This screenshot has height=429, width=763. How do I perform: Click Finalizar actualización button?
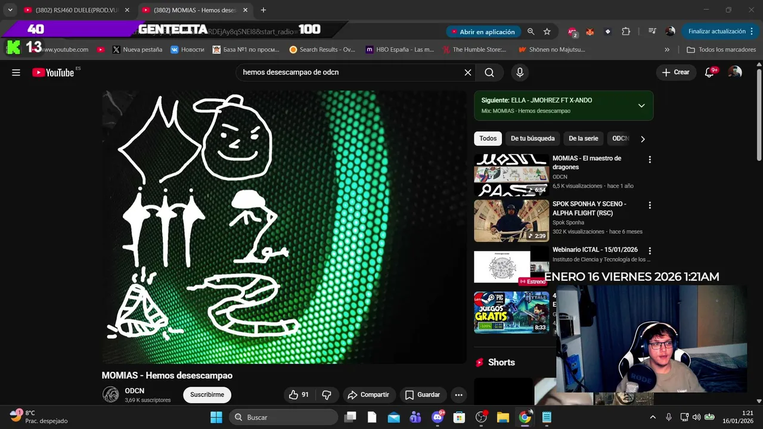(717, 32)
